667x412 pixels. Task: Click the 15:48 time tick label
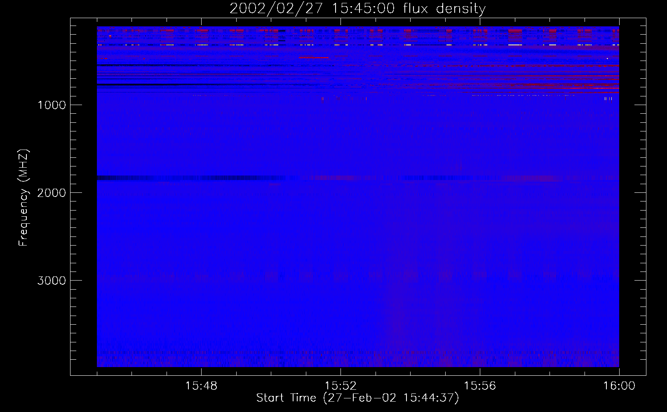point(201,386)
